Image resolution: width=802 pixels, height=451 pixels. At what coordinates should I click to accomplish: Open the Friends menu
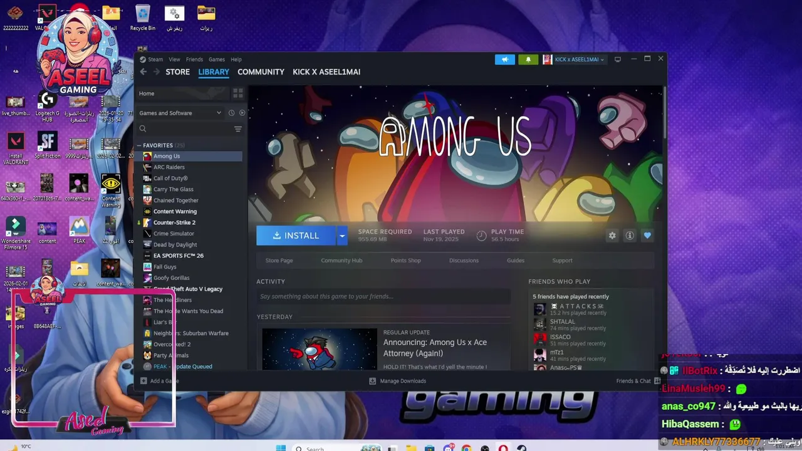[194, 60]
